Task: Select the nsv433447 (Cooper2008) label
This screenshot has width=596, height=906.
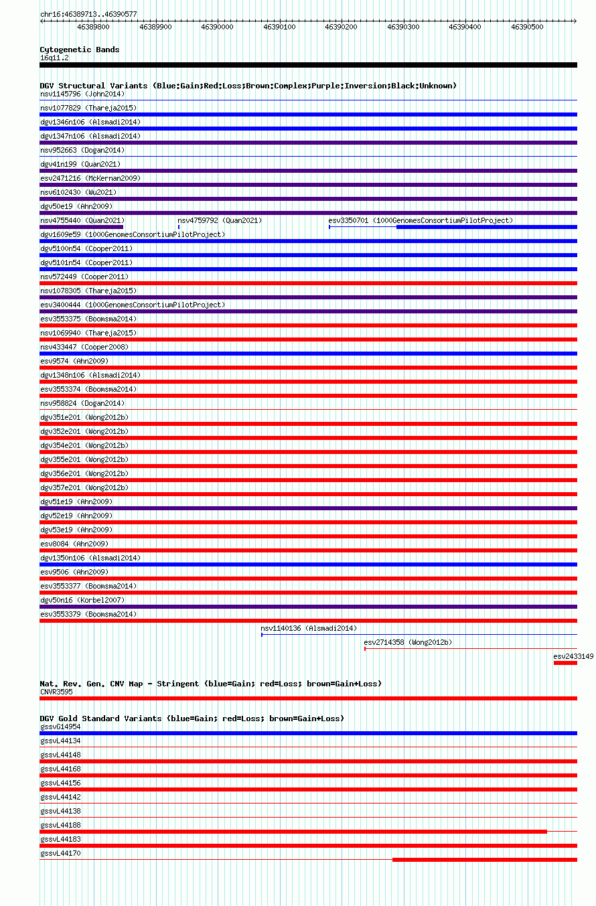Action: 84,347
